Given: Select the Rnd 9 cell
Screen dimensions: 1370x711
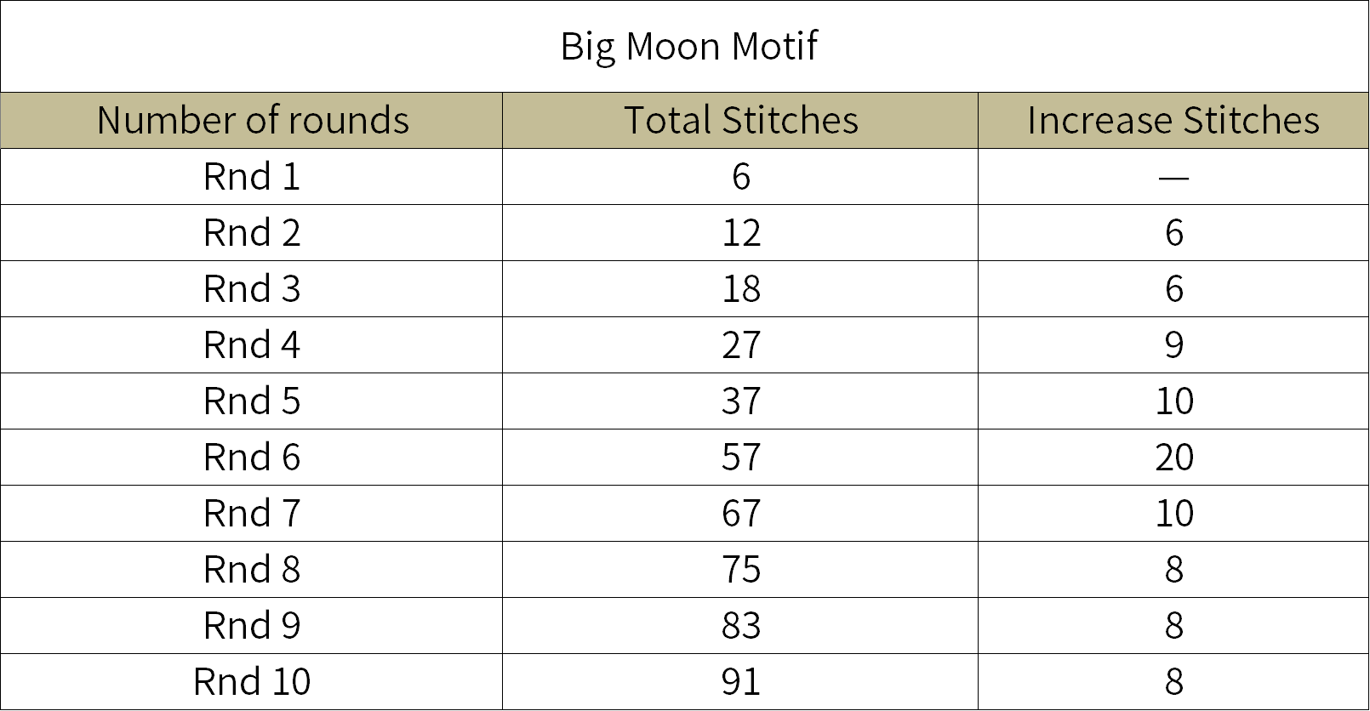Looking at the screenshot, I should point(252,625).
